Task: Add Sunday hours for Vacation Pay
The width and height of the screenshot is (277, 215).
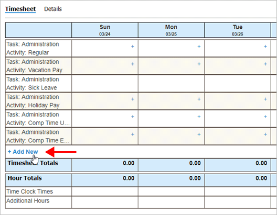Action: tap(133, 64)
